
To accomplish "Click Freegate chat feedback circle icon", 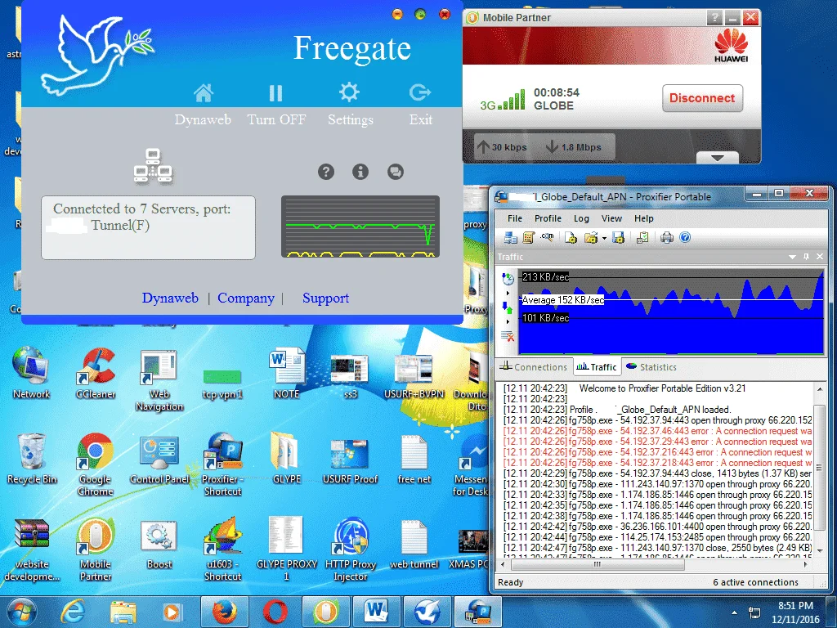I will 396,172.
